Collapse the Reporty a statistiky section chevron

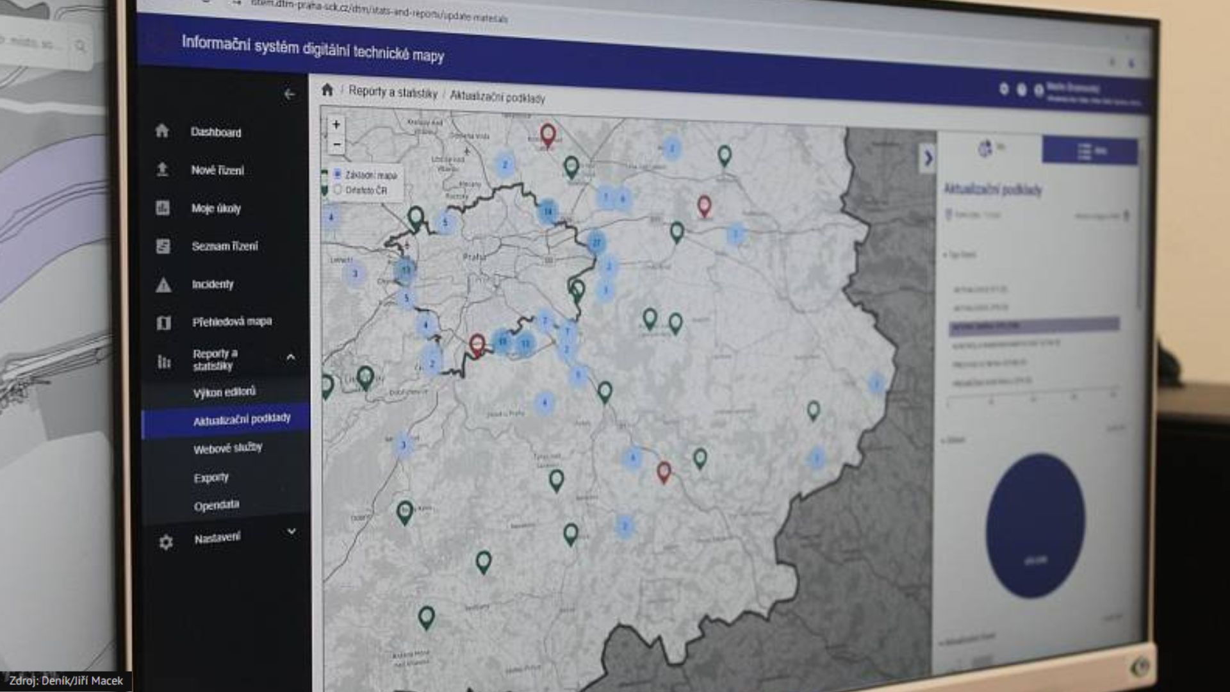(291, 357)
